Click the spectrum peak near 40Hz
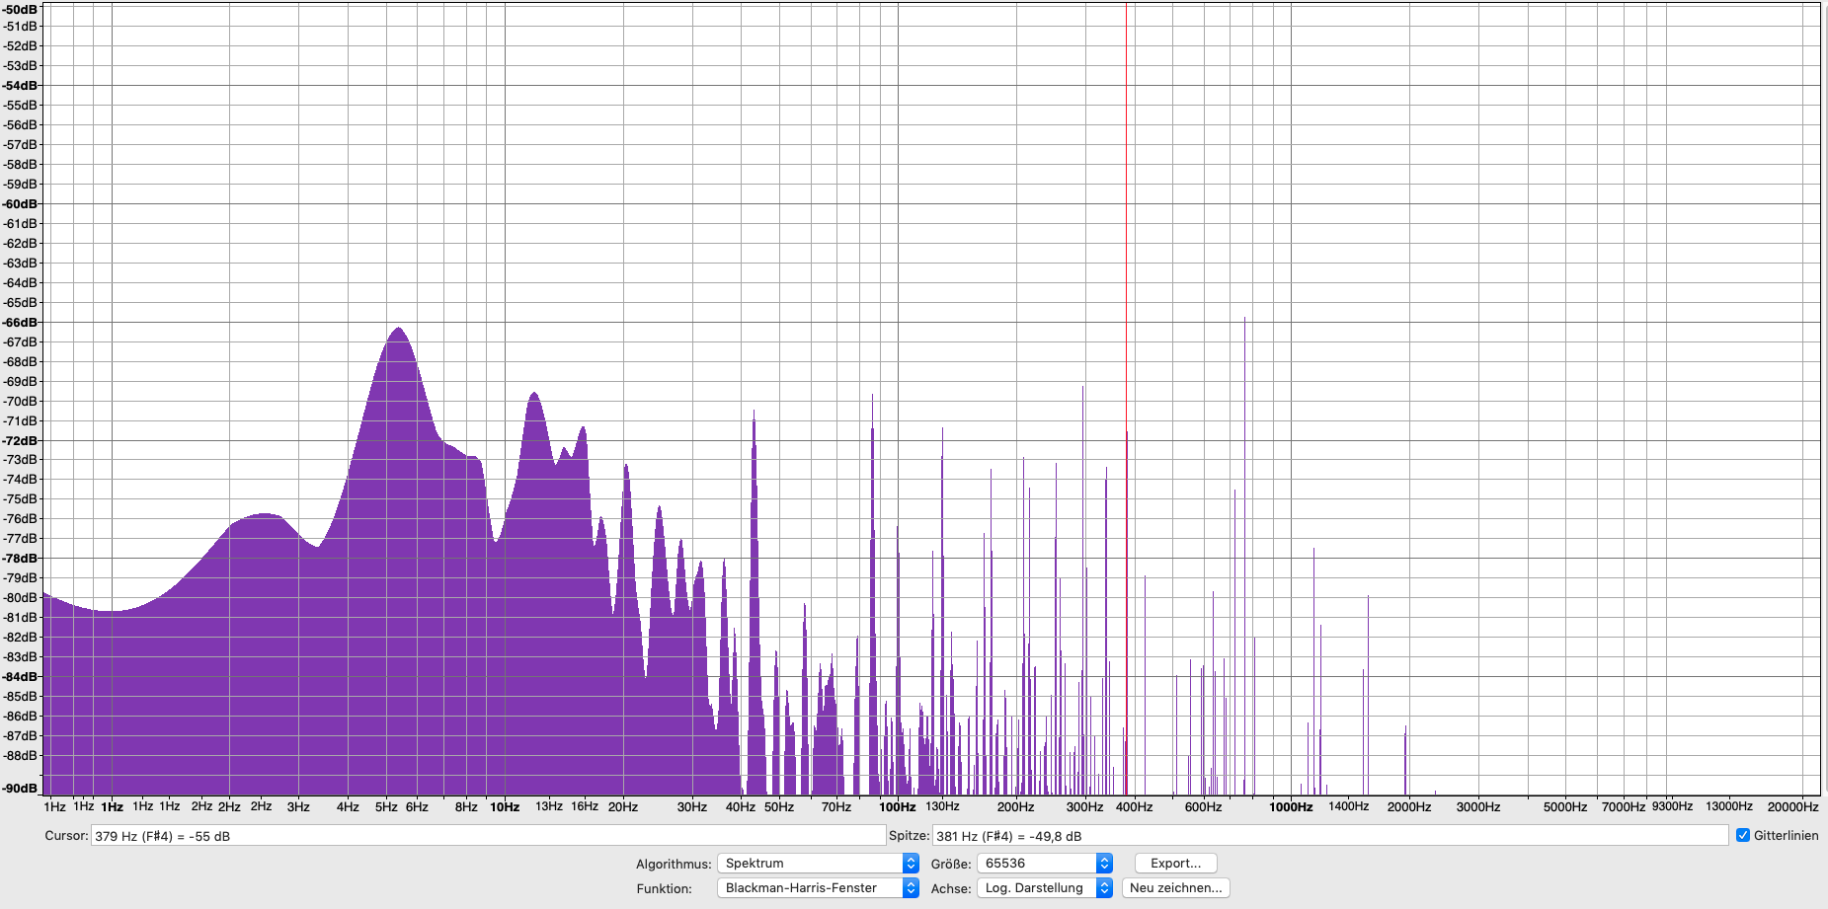The image size is (1828, 909). point(754,415)
